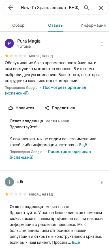Expand the owner's reply to idk with Ещё
The height and width of the screenshot is (250, 109).
click(76, 243)
